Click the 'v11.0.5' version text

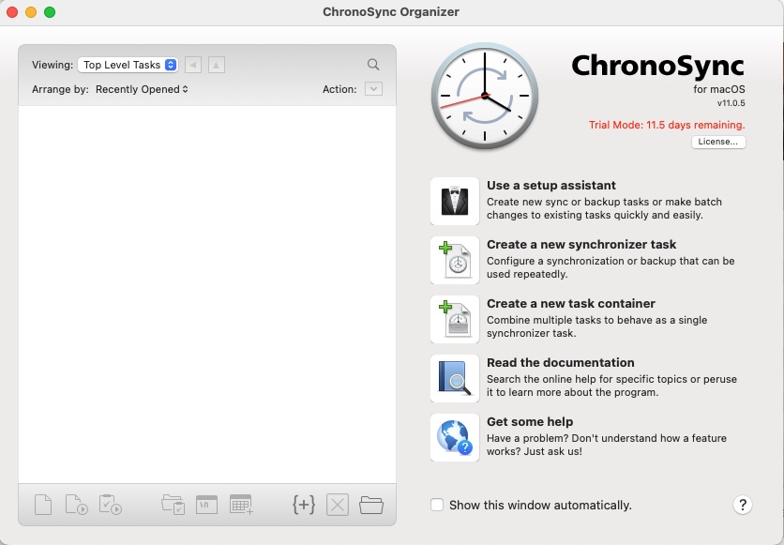731,103
